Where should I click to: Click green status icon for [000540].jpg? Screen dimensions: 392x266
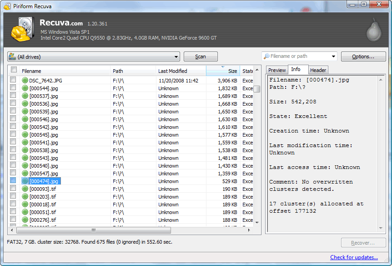tap(25, 166)
